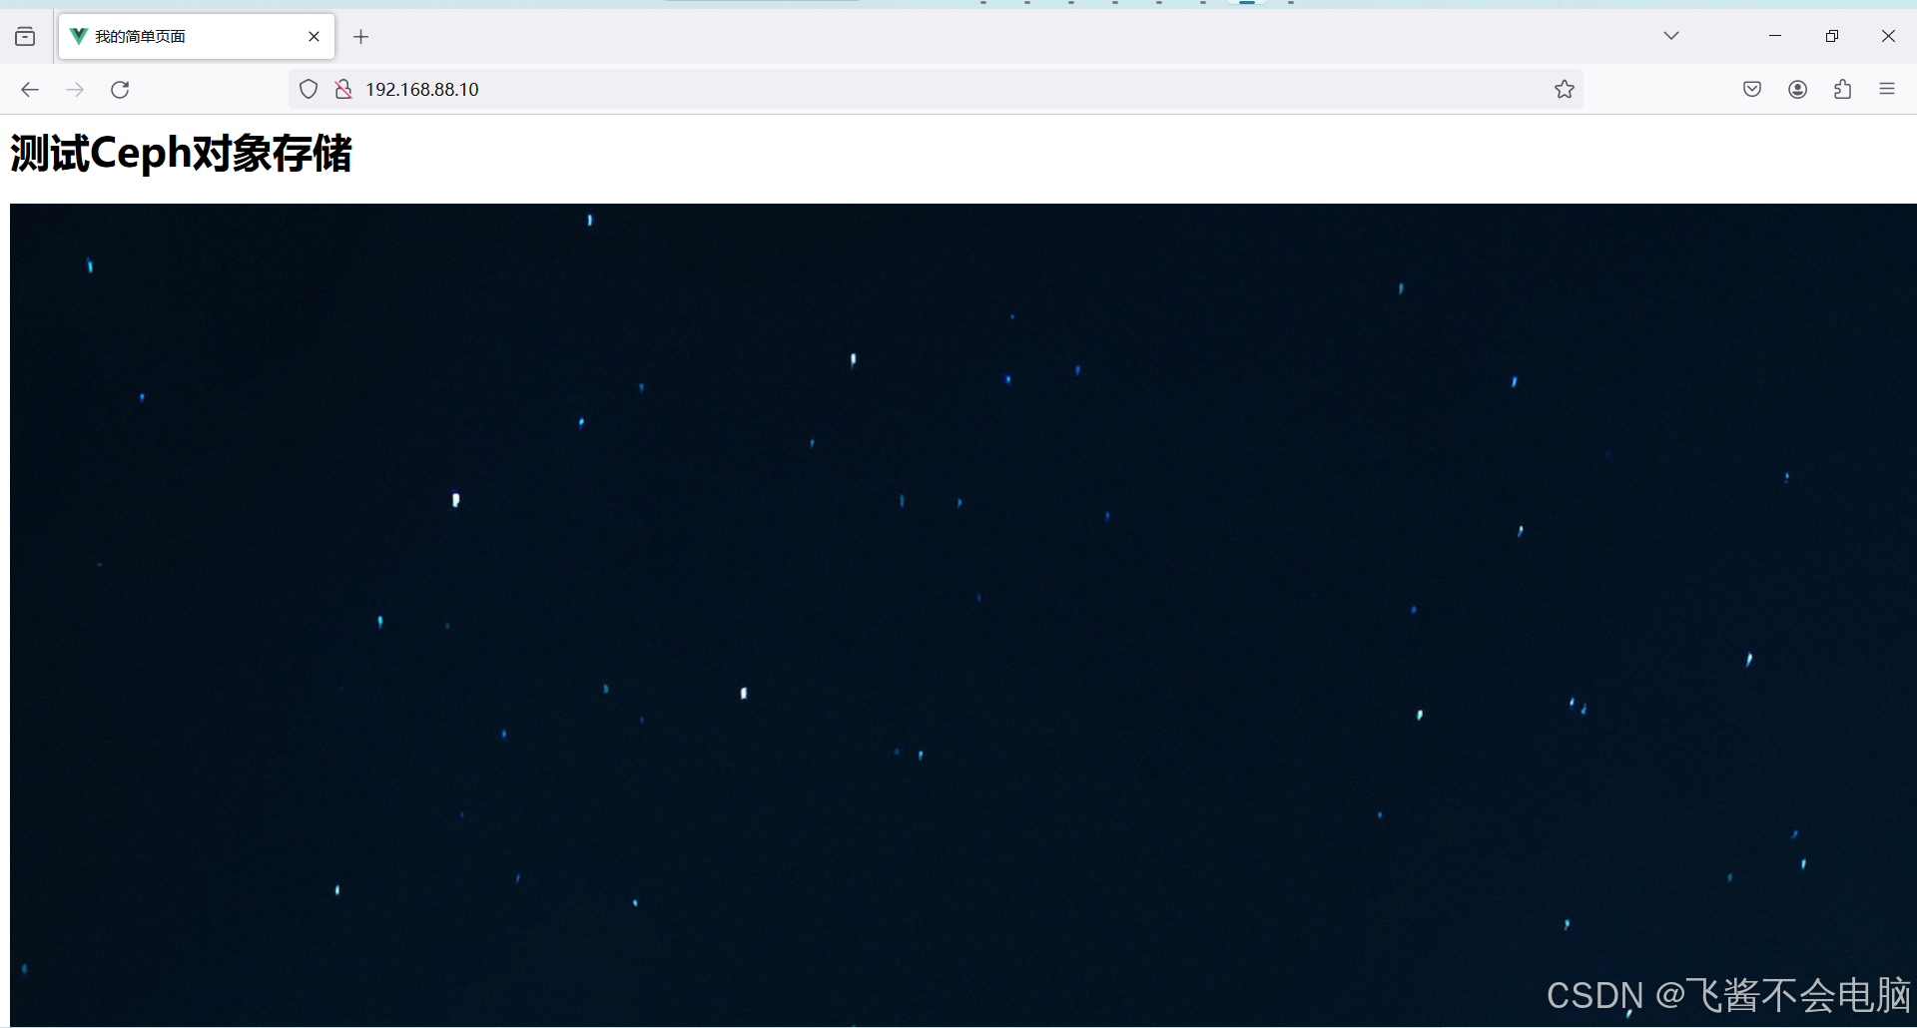Screen dimensions: 1917x1028
Task: Open a new tab with plus button
Action: [361, 37]
